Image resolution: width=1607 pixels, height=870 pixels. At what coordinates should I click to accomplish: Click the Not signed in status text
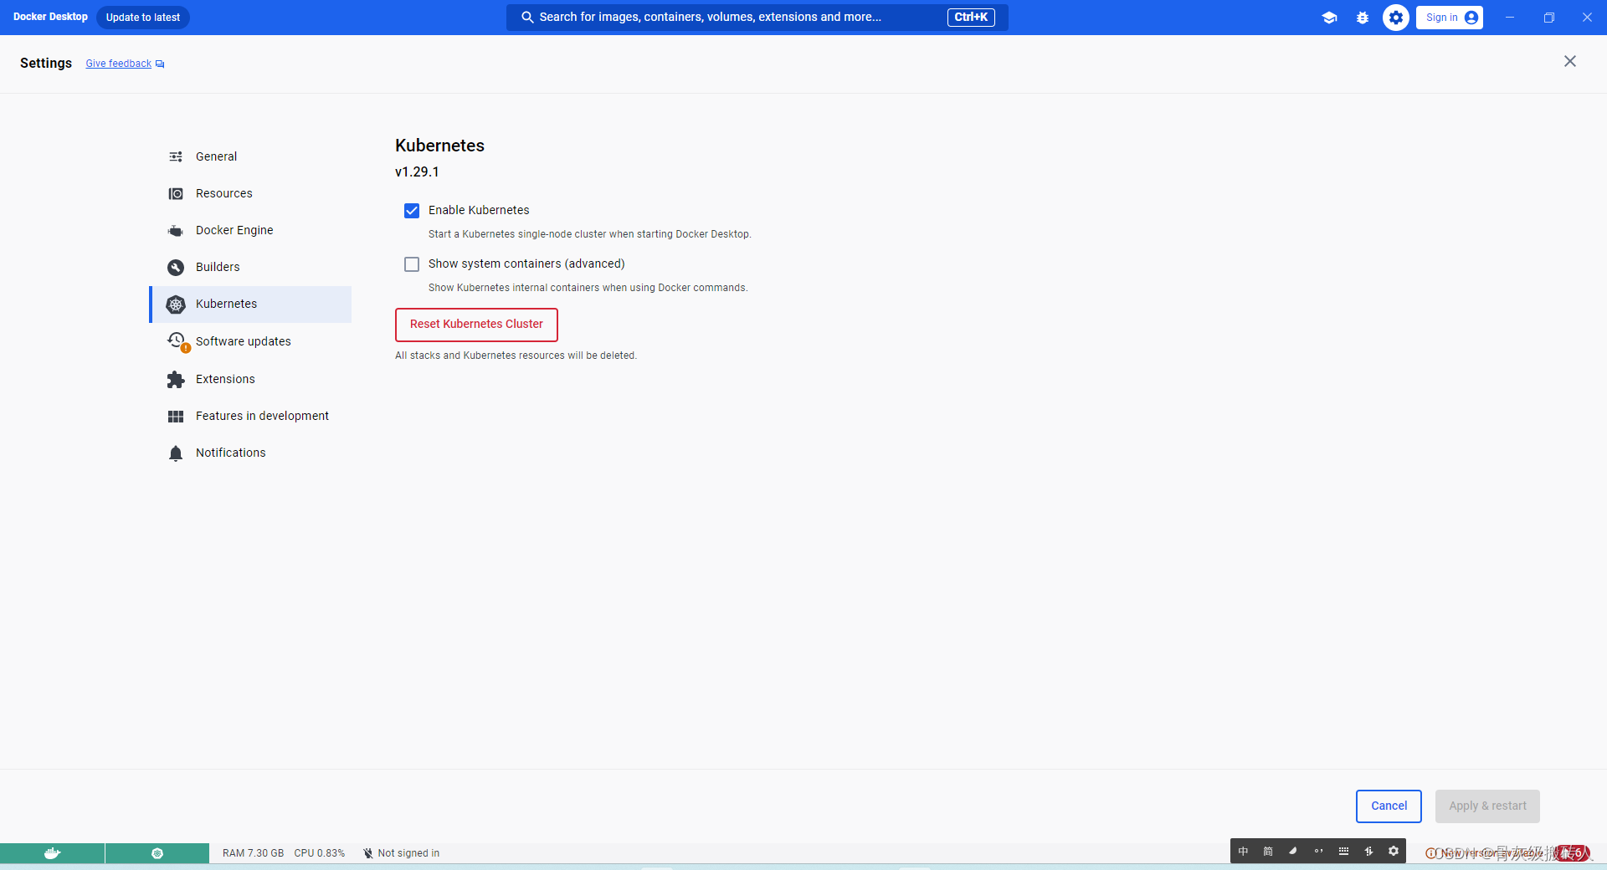pos(408,853)
